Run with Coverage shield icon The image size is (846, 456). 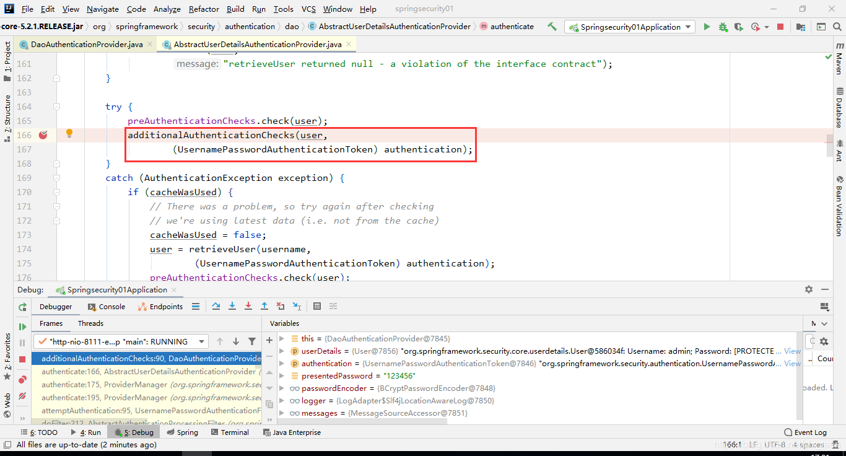click(739, 27)
